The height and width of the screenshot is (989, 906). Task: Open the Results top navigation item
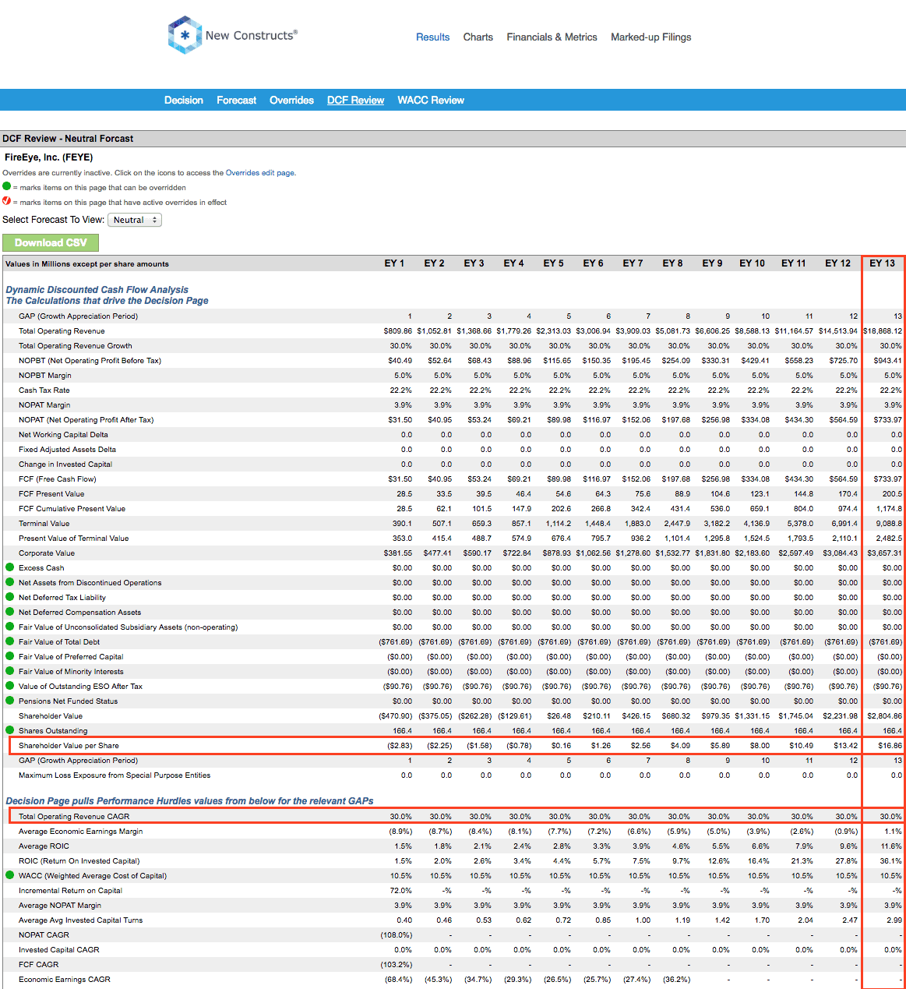pos(432,37)
